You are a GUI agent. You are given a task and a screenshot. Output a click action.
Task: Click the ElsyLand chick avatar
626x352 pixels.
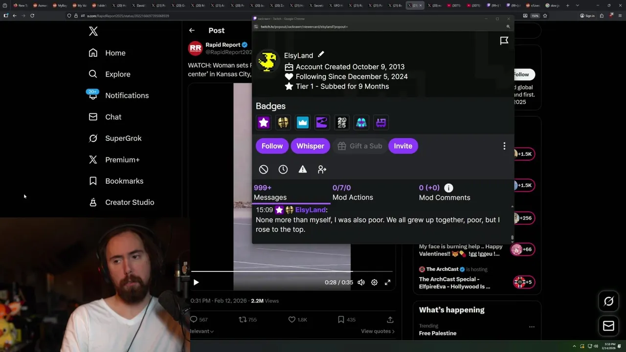point(268,61)
